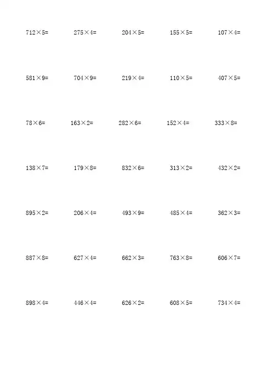Screen dimensions: 272x385
Task: Click the 362×3= problem
Action: 229,213
